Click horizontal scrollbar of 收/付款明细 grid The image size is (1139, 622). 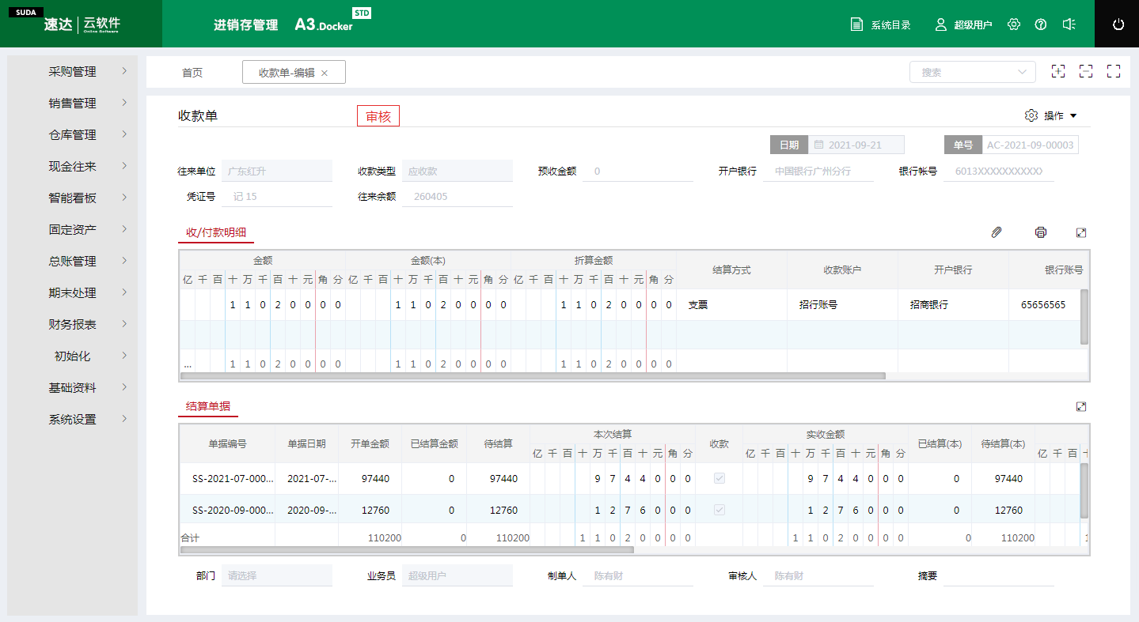tap(533, 376)
